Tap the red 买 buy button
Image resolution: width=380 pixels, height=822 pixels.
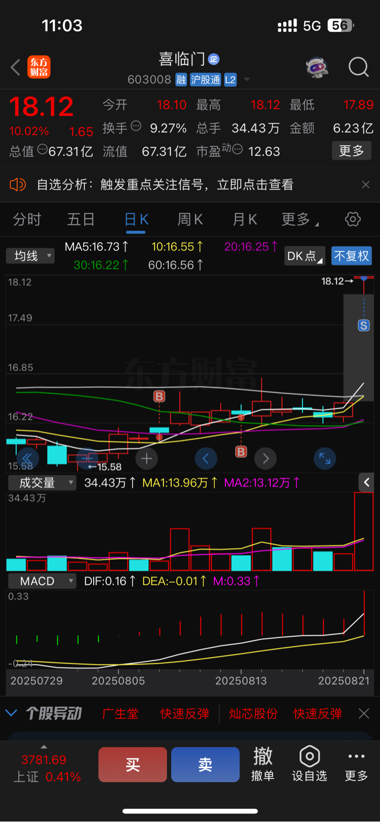[133, 765]
